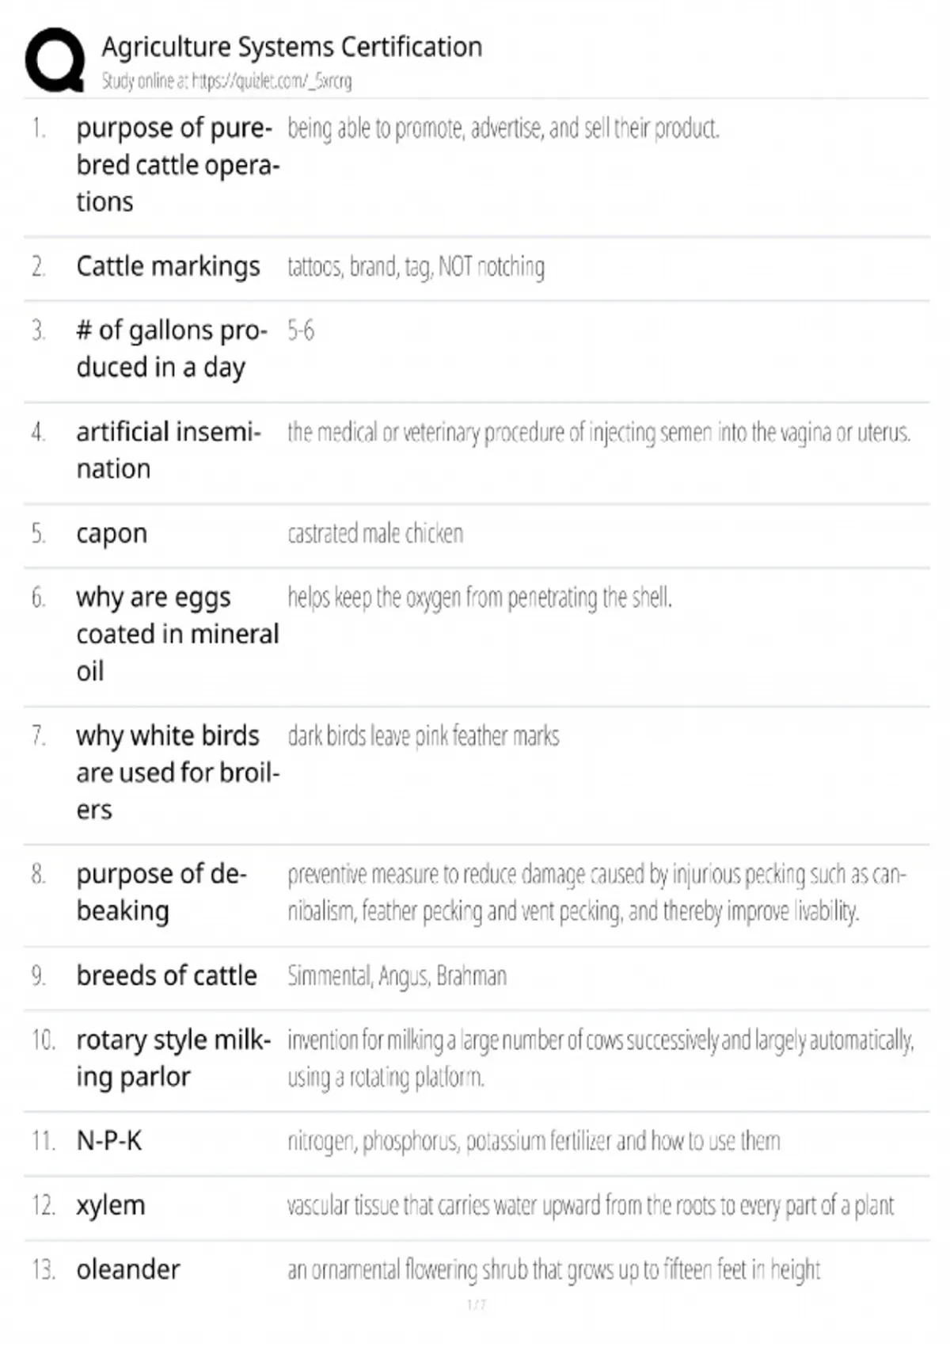The height and width of the screenshot is (1347, 950).
Task: Click the "dark birds leave pink feather marks" answer
Action: 423,736
